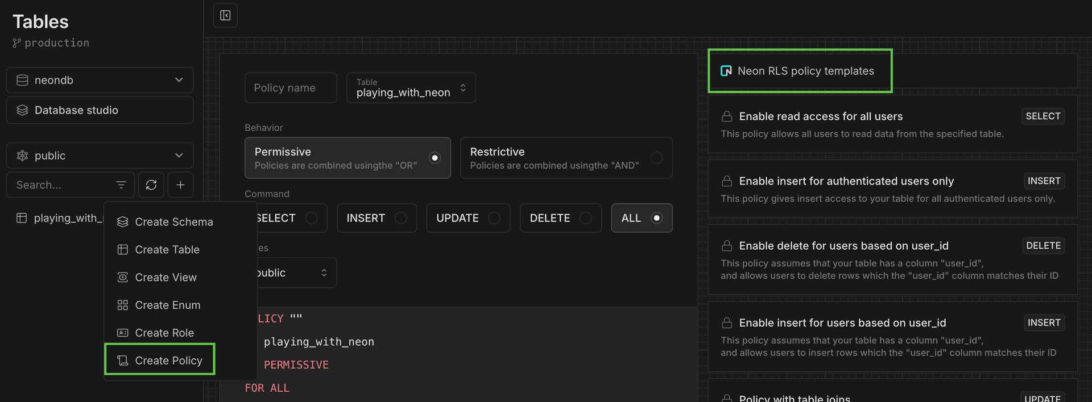Collapse the sidebar panel icon

[x=225, y=15]
